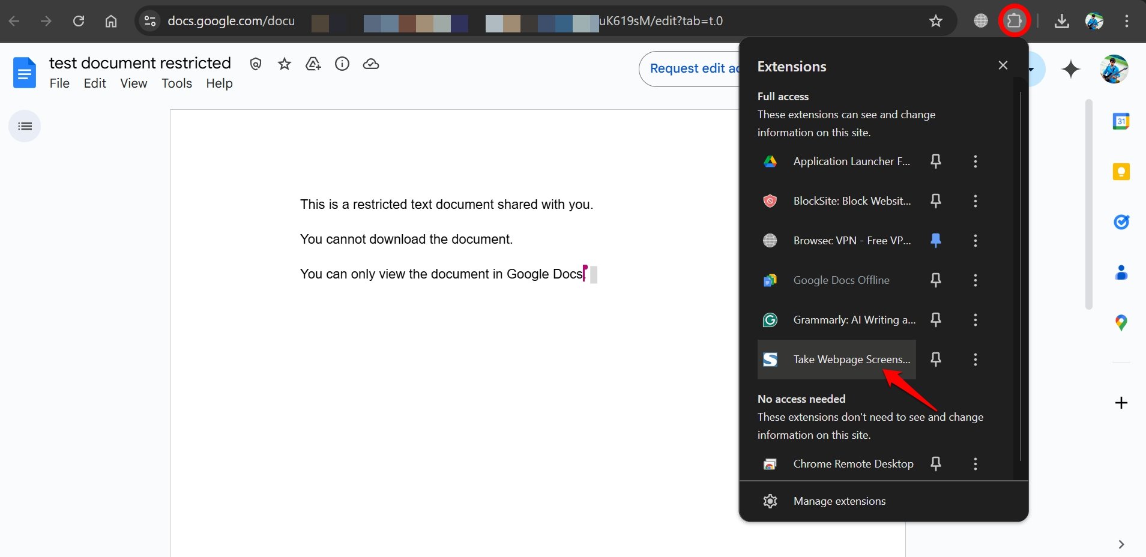Screen dimensions: 1146x557
Task: Pin Take Webpage Screenshots extension
Action: [x=935, y=359]
